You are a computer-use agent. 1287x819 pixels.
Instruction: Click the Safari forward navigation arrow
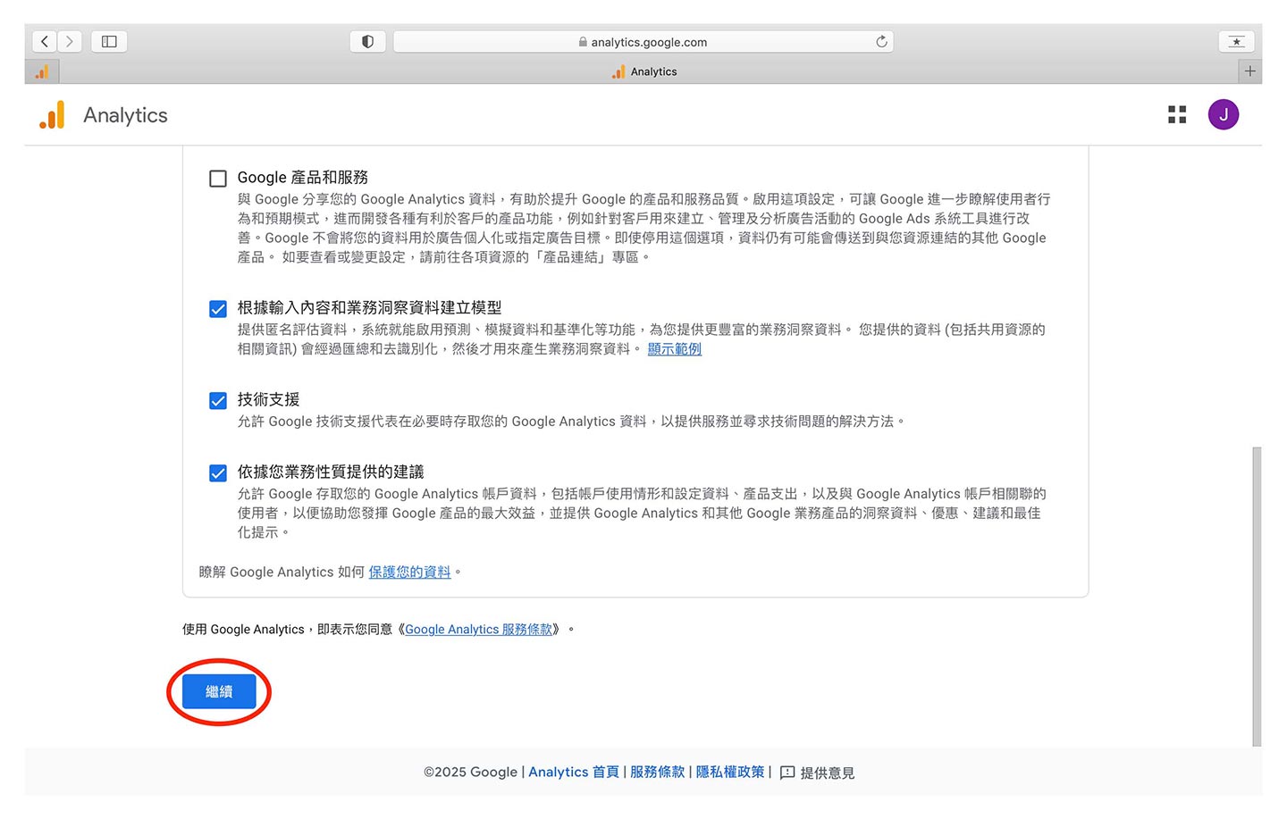coord(70,42)
